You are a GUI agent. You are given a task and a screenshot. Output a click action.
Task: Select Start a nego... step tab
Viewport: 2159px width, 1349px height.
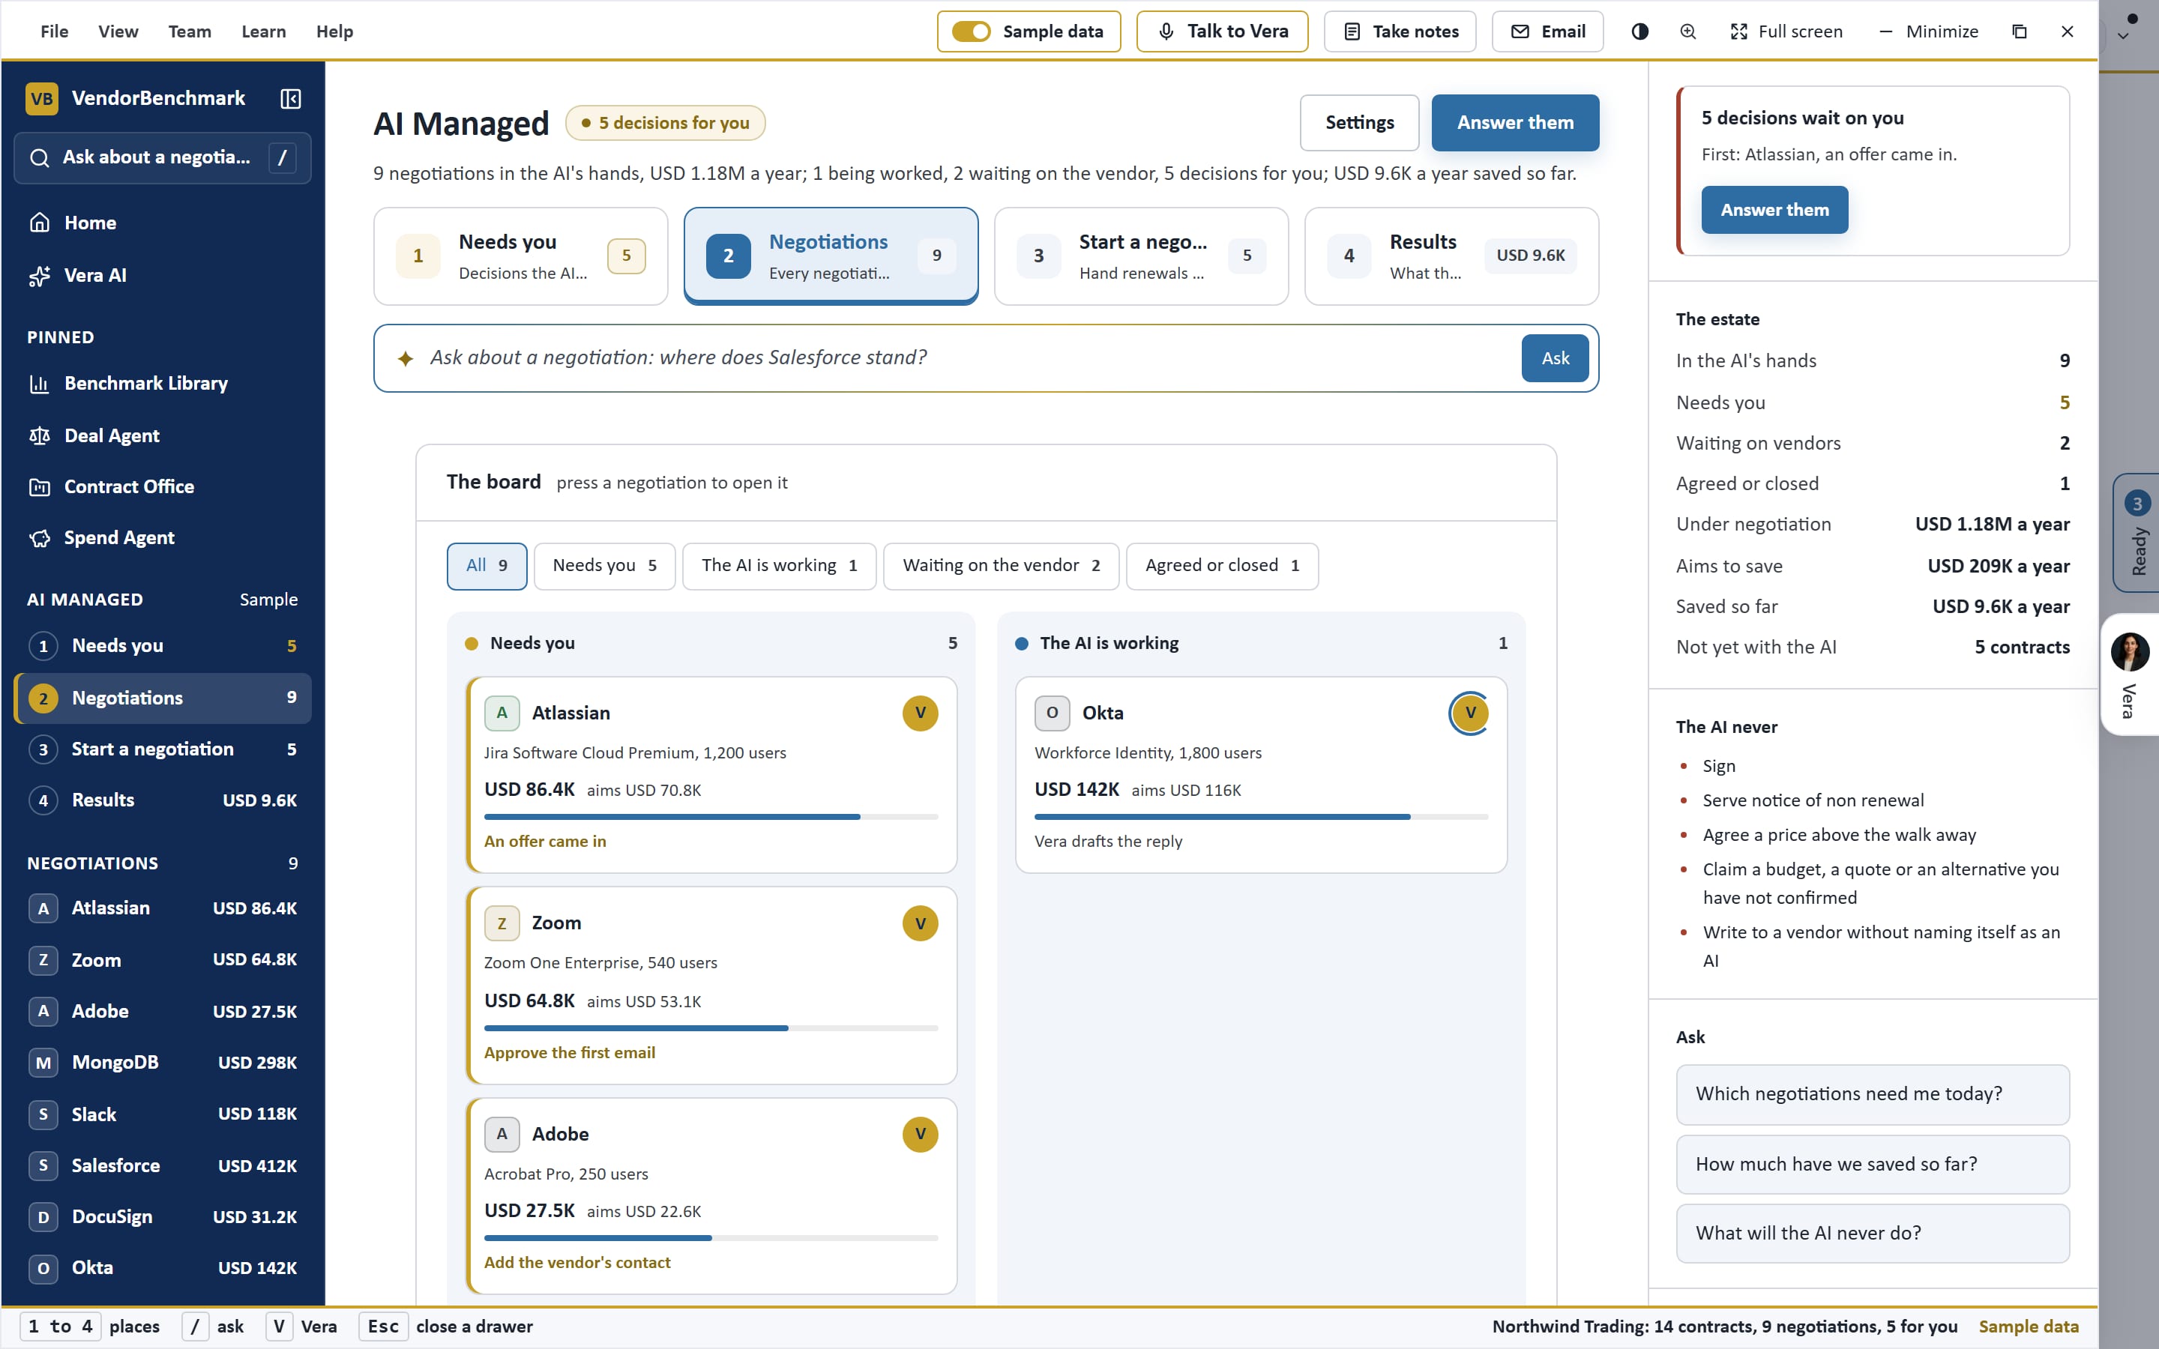1141,256
